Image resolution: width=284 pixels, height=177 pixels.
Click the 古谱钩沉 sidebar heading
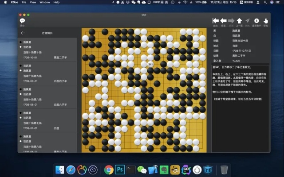[x=47, y=33]
